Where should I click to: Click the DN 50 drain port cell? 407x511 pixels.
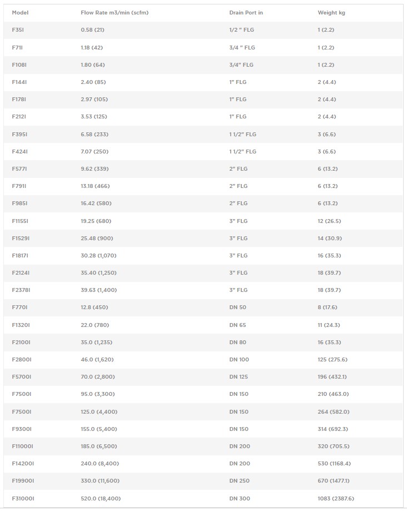[x=237, y=307]
